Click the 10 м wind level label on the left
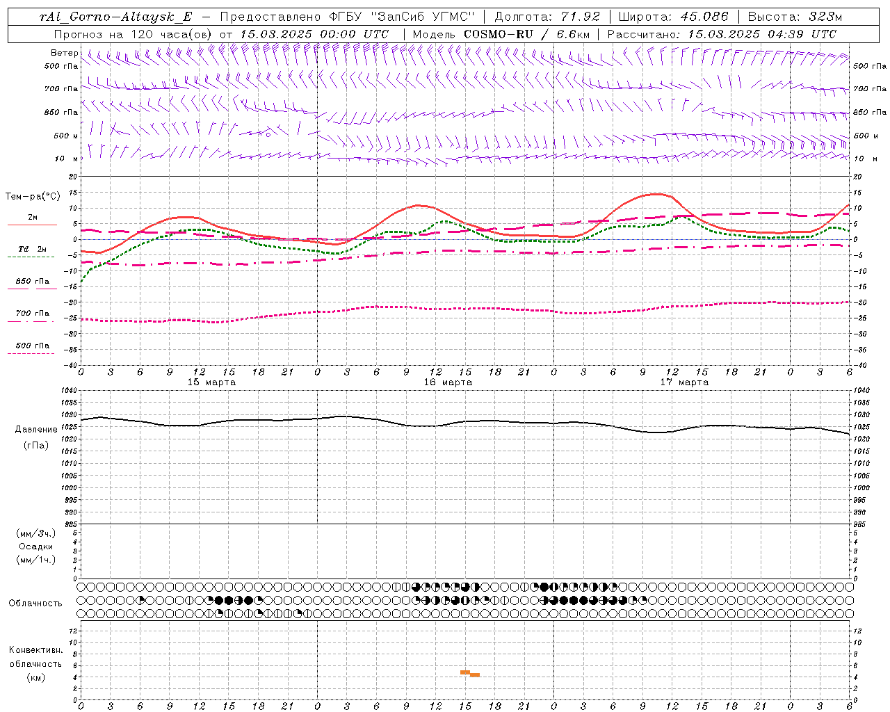The image size is (890, 712). [66, 159]
